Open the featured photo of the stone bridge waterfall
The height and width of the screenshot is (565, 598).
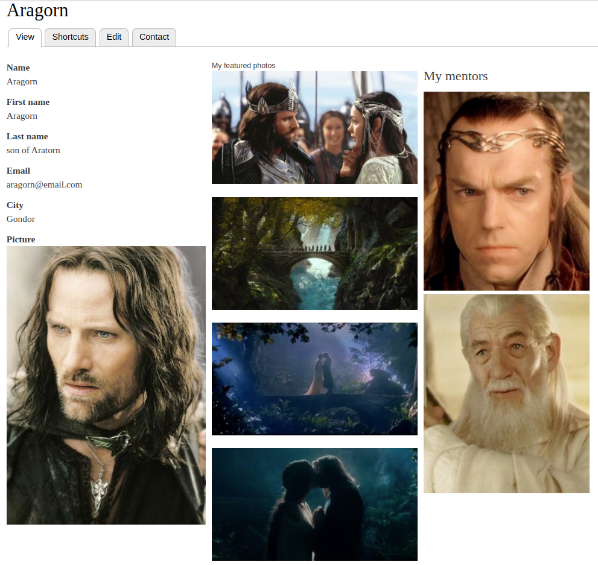click(x=314, y=253)
